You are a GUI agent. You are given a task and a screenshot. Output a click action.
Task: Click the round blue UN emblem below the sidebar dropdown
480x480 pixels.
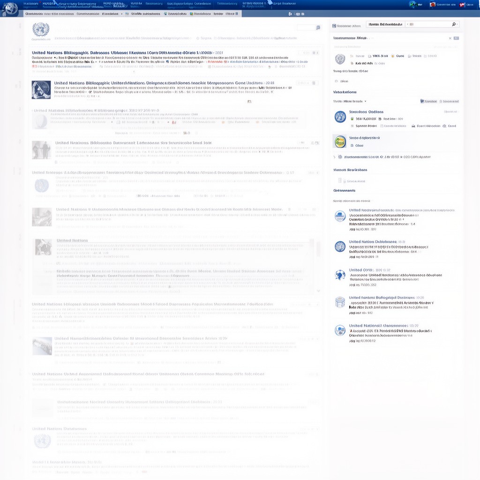coord(340,117)
